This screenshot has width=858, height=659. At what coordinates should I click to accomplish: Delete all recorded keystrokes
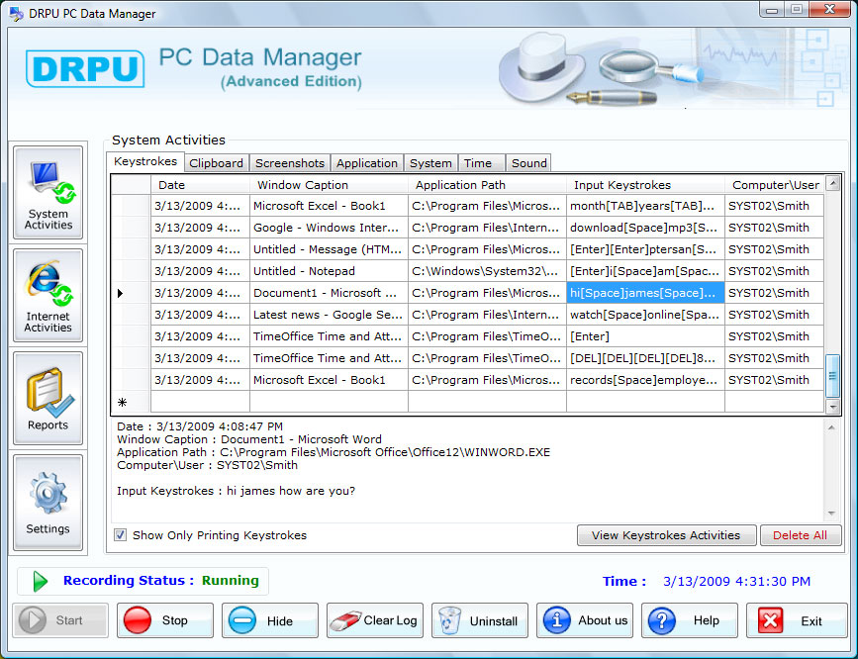coord(800,534)
